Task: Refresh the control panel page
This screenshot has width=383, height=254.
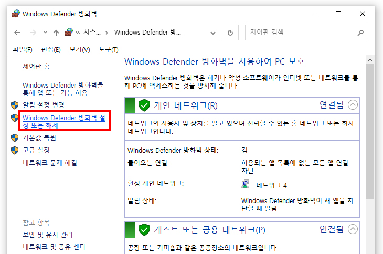Action: (x=230, y=33)
